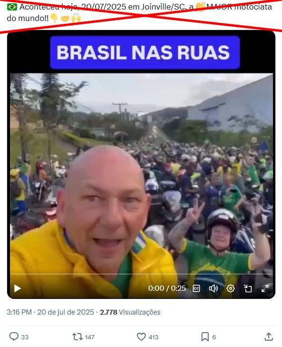Image resolution: width=282 pixels, height=347 pixels.
Task: Toggle closed captions on the video
Action: point(196,288)
